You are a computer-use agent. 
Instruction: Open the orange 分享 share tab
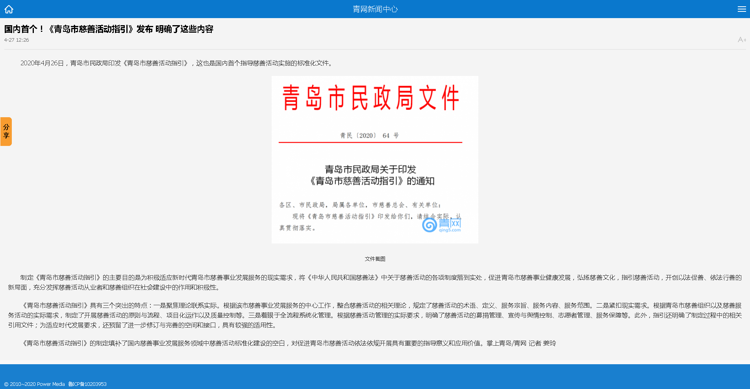point(6,131)
